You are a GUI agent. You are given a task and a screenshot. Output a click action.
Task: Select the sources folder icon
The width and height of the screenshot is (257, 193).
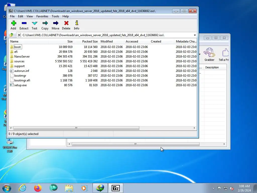pyautogui.click(x=12, y=61)
